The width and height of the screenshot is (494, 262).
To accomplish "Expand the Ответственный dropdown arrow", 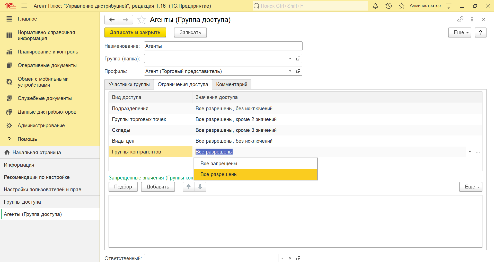I will [282, 258].
